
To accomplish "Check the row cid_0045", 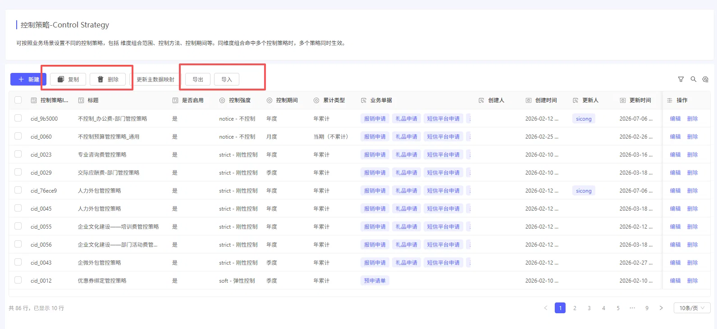I will [x=18, y=208].
